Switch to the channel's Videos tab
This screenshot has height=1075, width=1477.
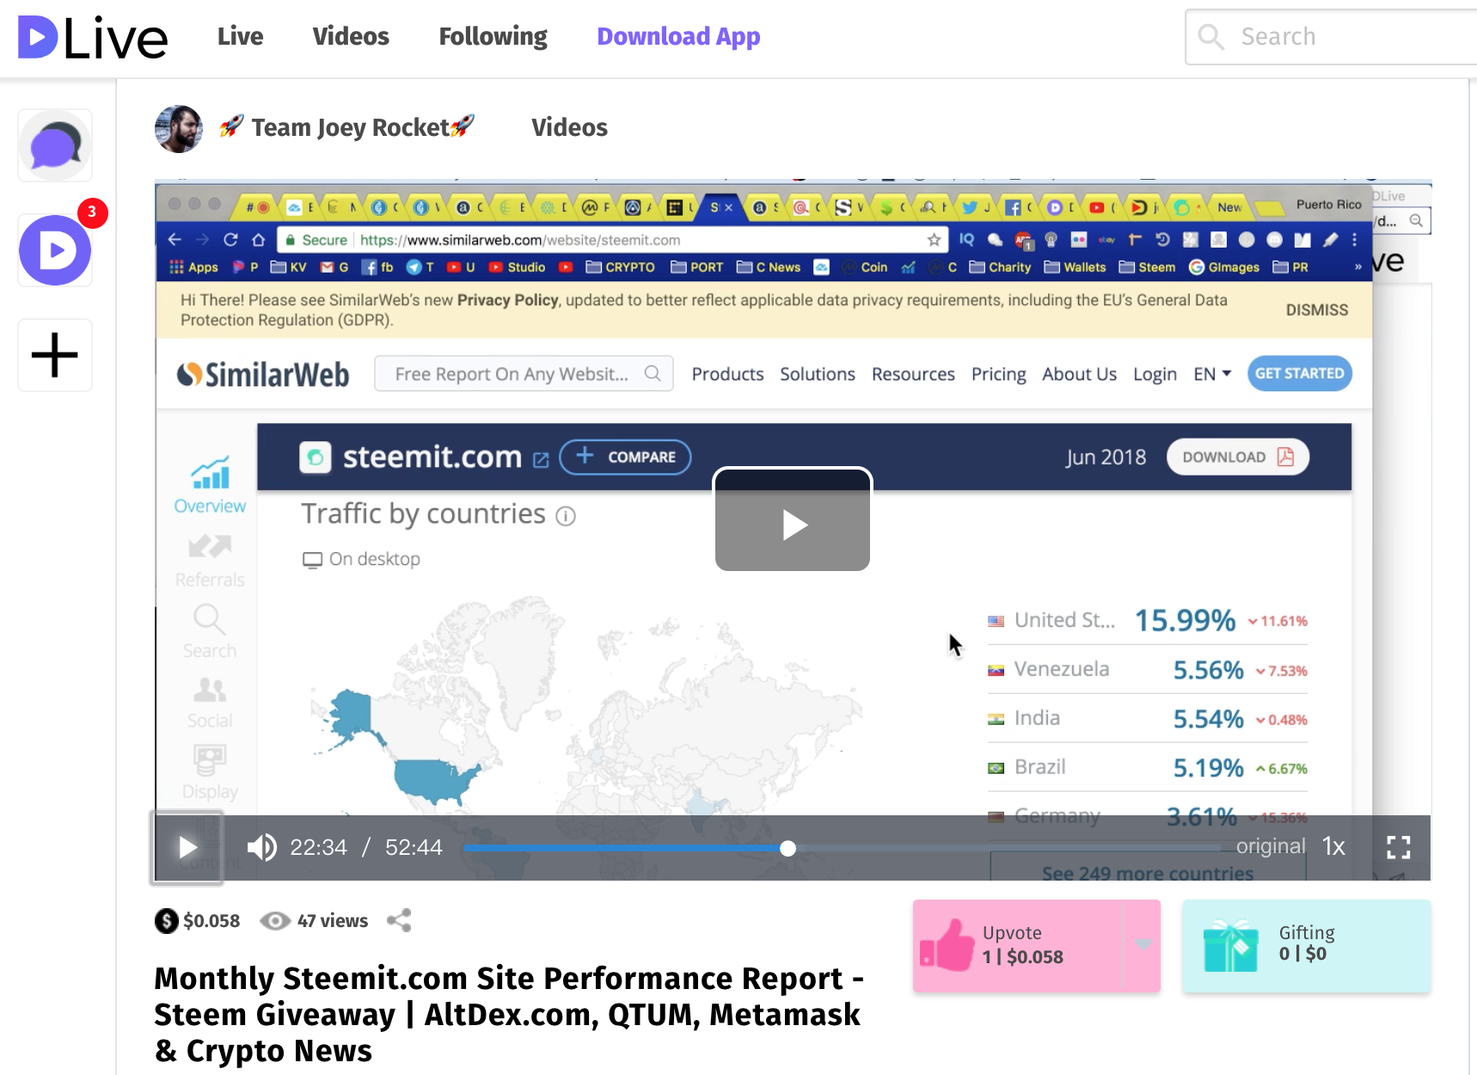[x=569, y=127]
